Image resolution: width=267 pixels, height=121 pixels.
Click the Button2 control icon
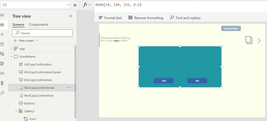(21, 103)
